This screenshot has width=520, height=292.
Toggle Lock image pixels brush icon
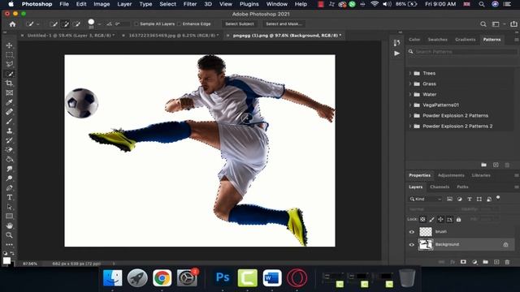click(431, 219)
